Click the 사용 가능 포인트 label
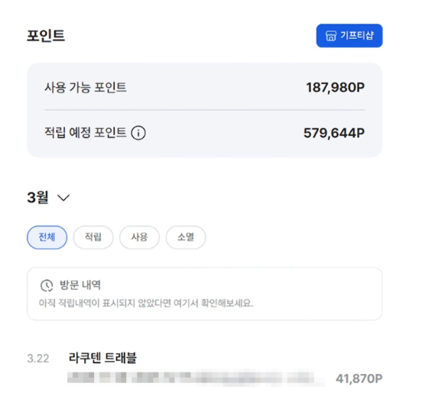The height and width of the screenshot is (393, 448). [85, 87]
